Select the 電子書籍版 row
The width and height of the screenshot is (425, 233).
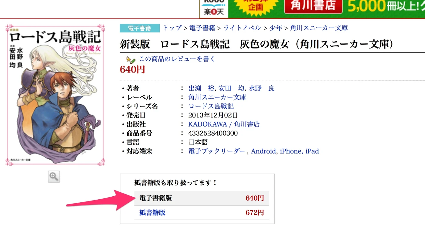(202, 198)
